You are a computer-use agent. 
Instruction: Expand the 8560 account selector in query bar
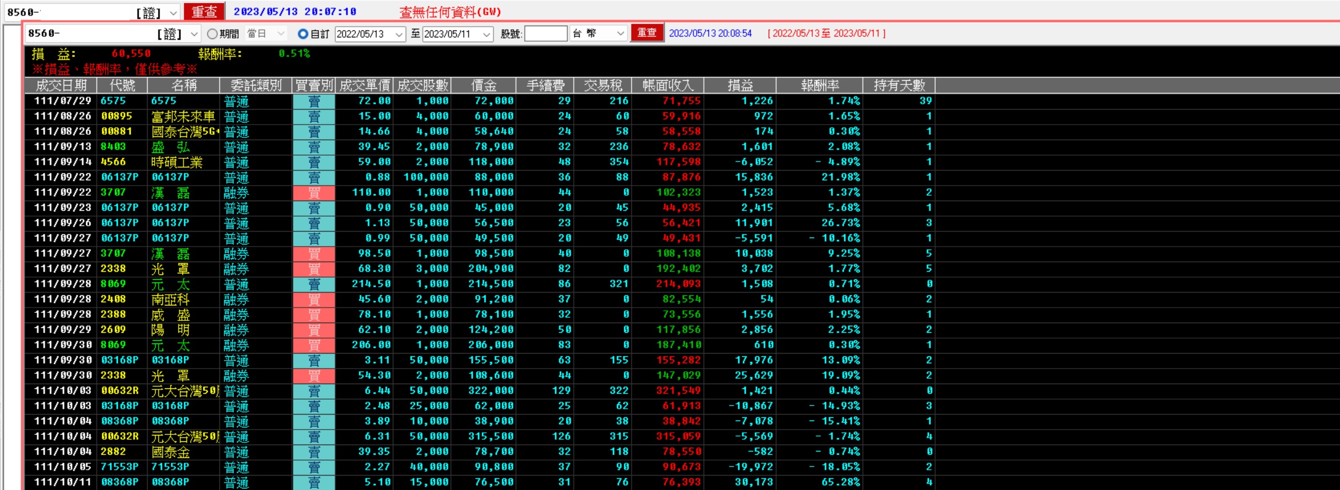pos(194,34)
